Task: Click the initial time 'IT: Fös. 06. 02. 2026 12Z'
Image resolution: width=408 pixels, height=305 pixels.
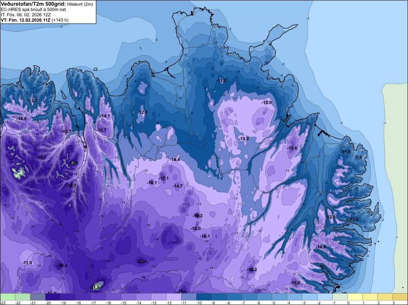Action: 26,15
